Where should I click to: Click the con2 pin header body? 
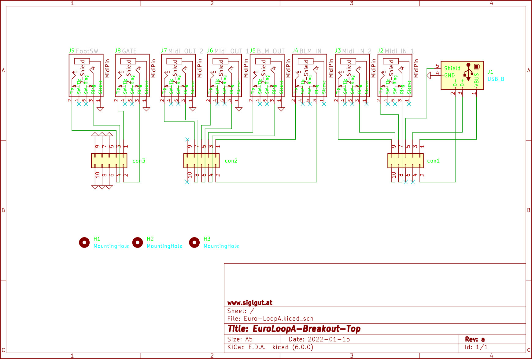(x=201, y=161)
